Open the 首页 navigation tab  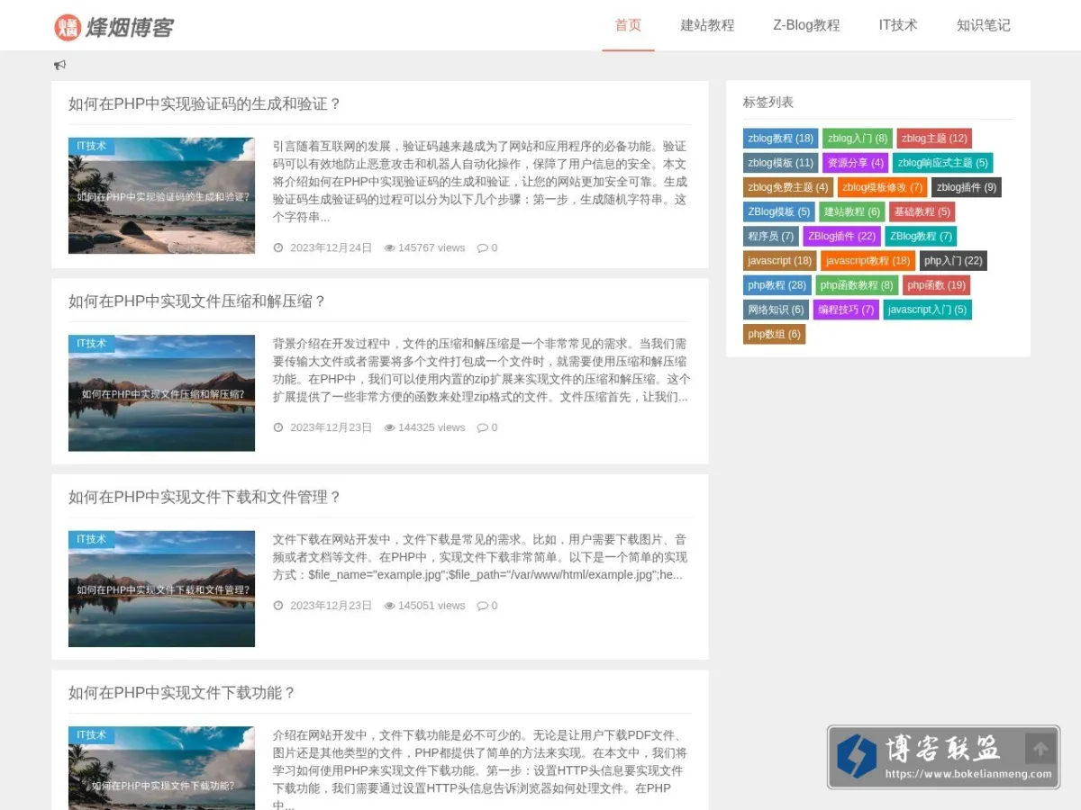[x=628, y=25]
